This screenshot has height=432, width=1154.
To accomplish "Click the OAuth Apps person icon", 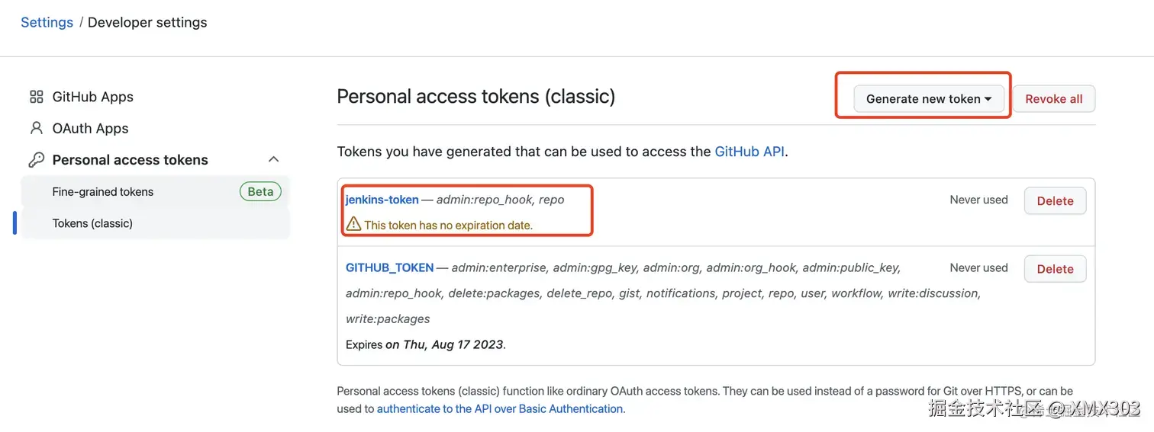I will (x=36, y=128).
